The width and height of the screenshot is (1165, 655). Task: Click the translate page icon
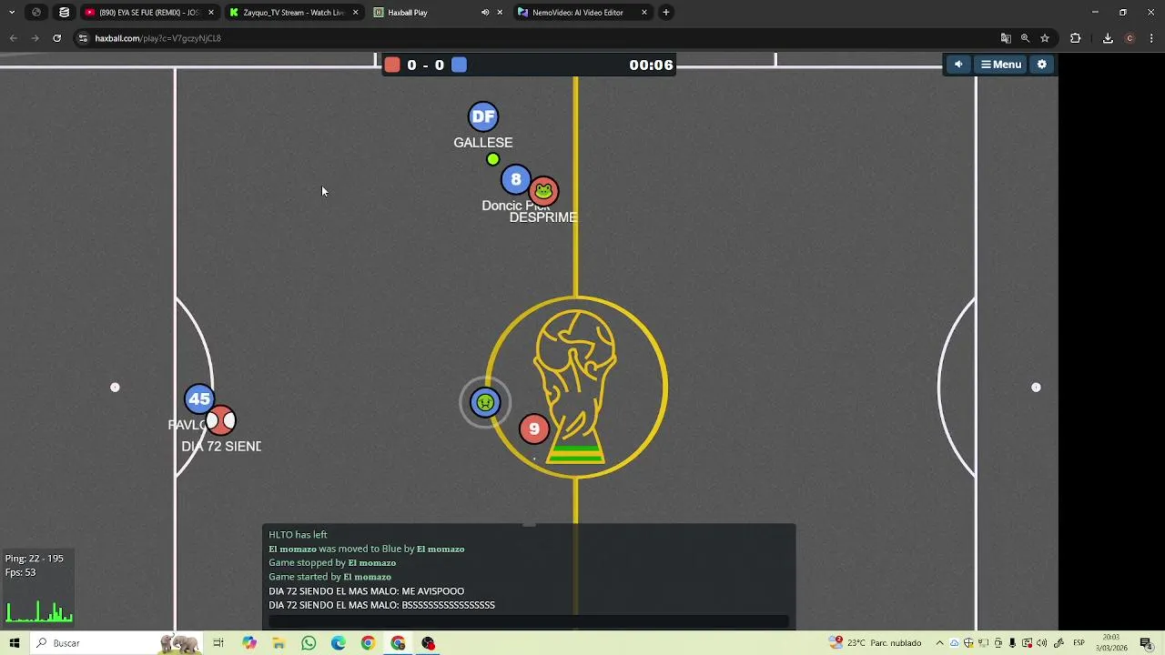pyautogui.click(x=1006, y=38)
